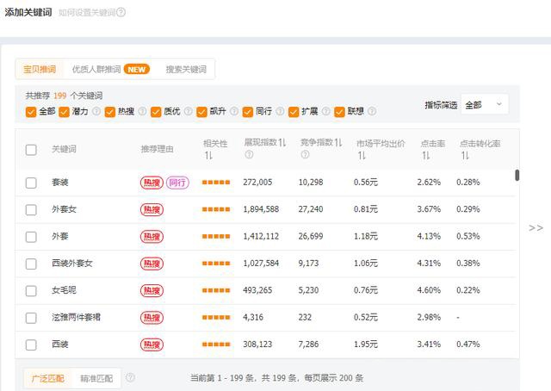
Task: Uncheck the 全部 filter checkbox
Action: [x=31, y=112]
